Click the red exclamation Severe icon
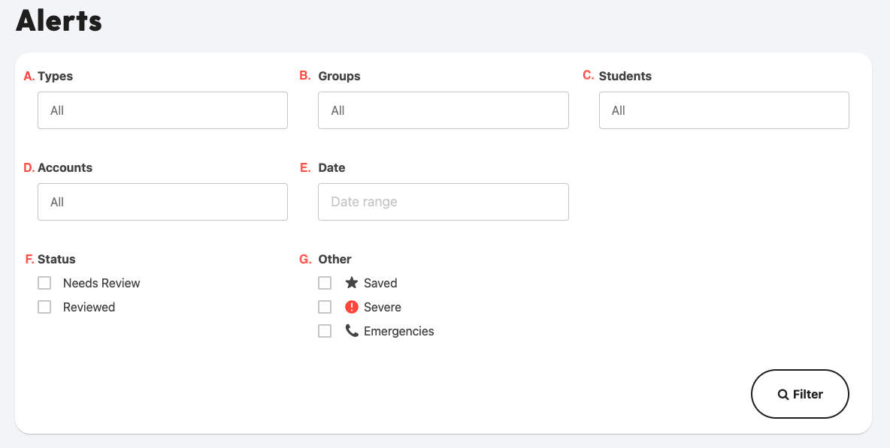Image resolution: width=890 pixels, height=448 pixels. coord(352,307)
